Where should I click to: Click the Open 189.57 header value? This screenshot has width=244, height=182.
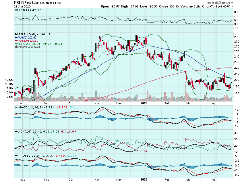click(x=110, y=6)
